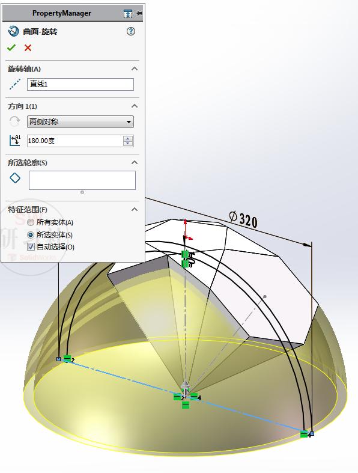Click the resize handle below the contours box
Viewport: 358px width, 473px height.
pyautogui.click(x=82, y=192)
